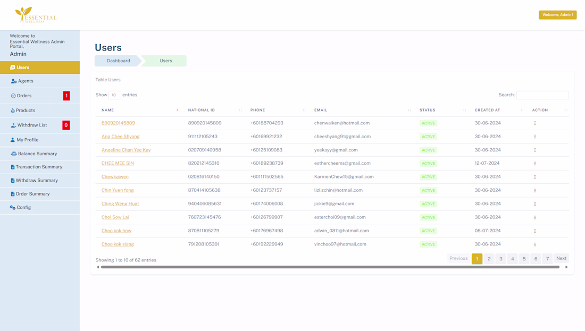Go to the Next page
The image size is (585, 331).
[x=561, y=258]
